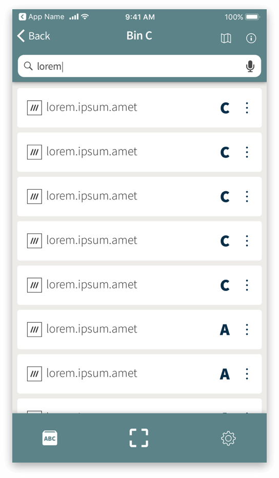
Task: Tap the C bin label on third result
Action: pos(225,197)
